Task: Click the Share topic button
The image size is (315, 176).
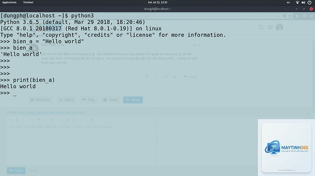Action: [x=66, y=100]
